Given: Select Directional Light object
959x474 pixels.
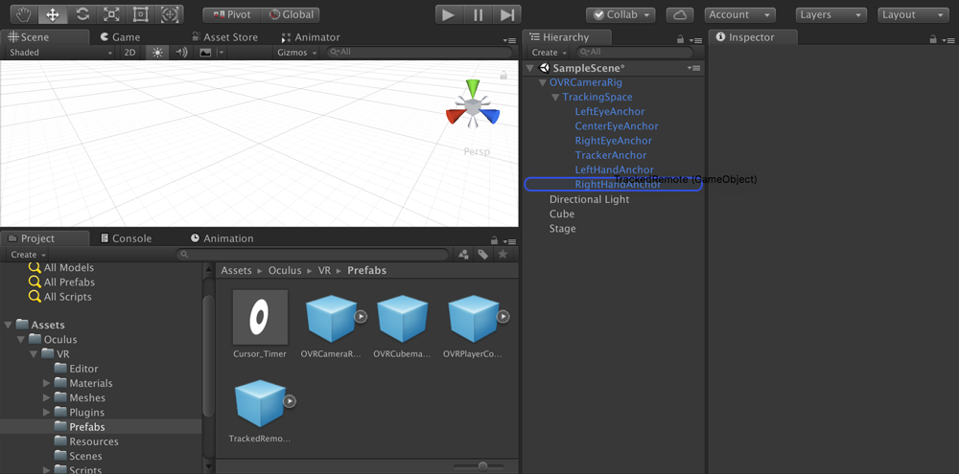Looking at the screenshot, I should point(589,200).
